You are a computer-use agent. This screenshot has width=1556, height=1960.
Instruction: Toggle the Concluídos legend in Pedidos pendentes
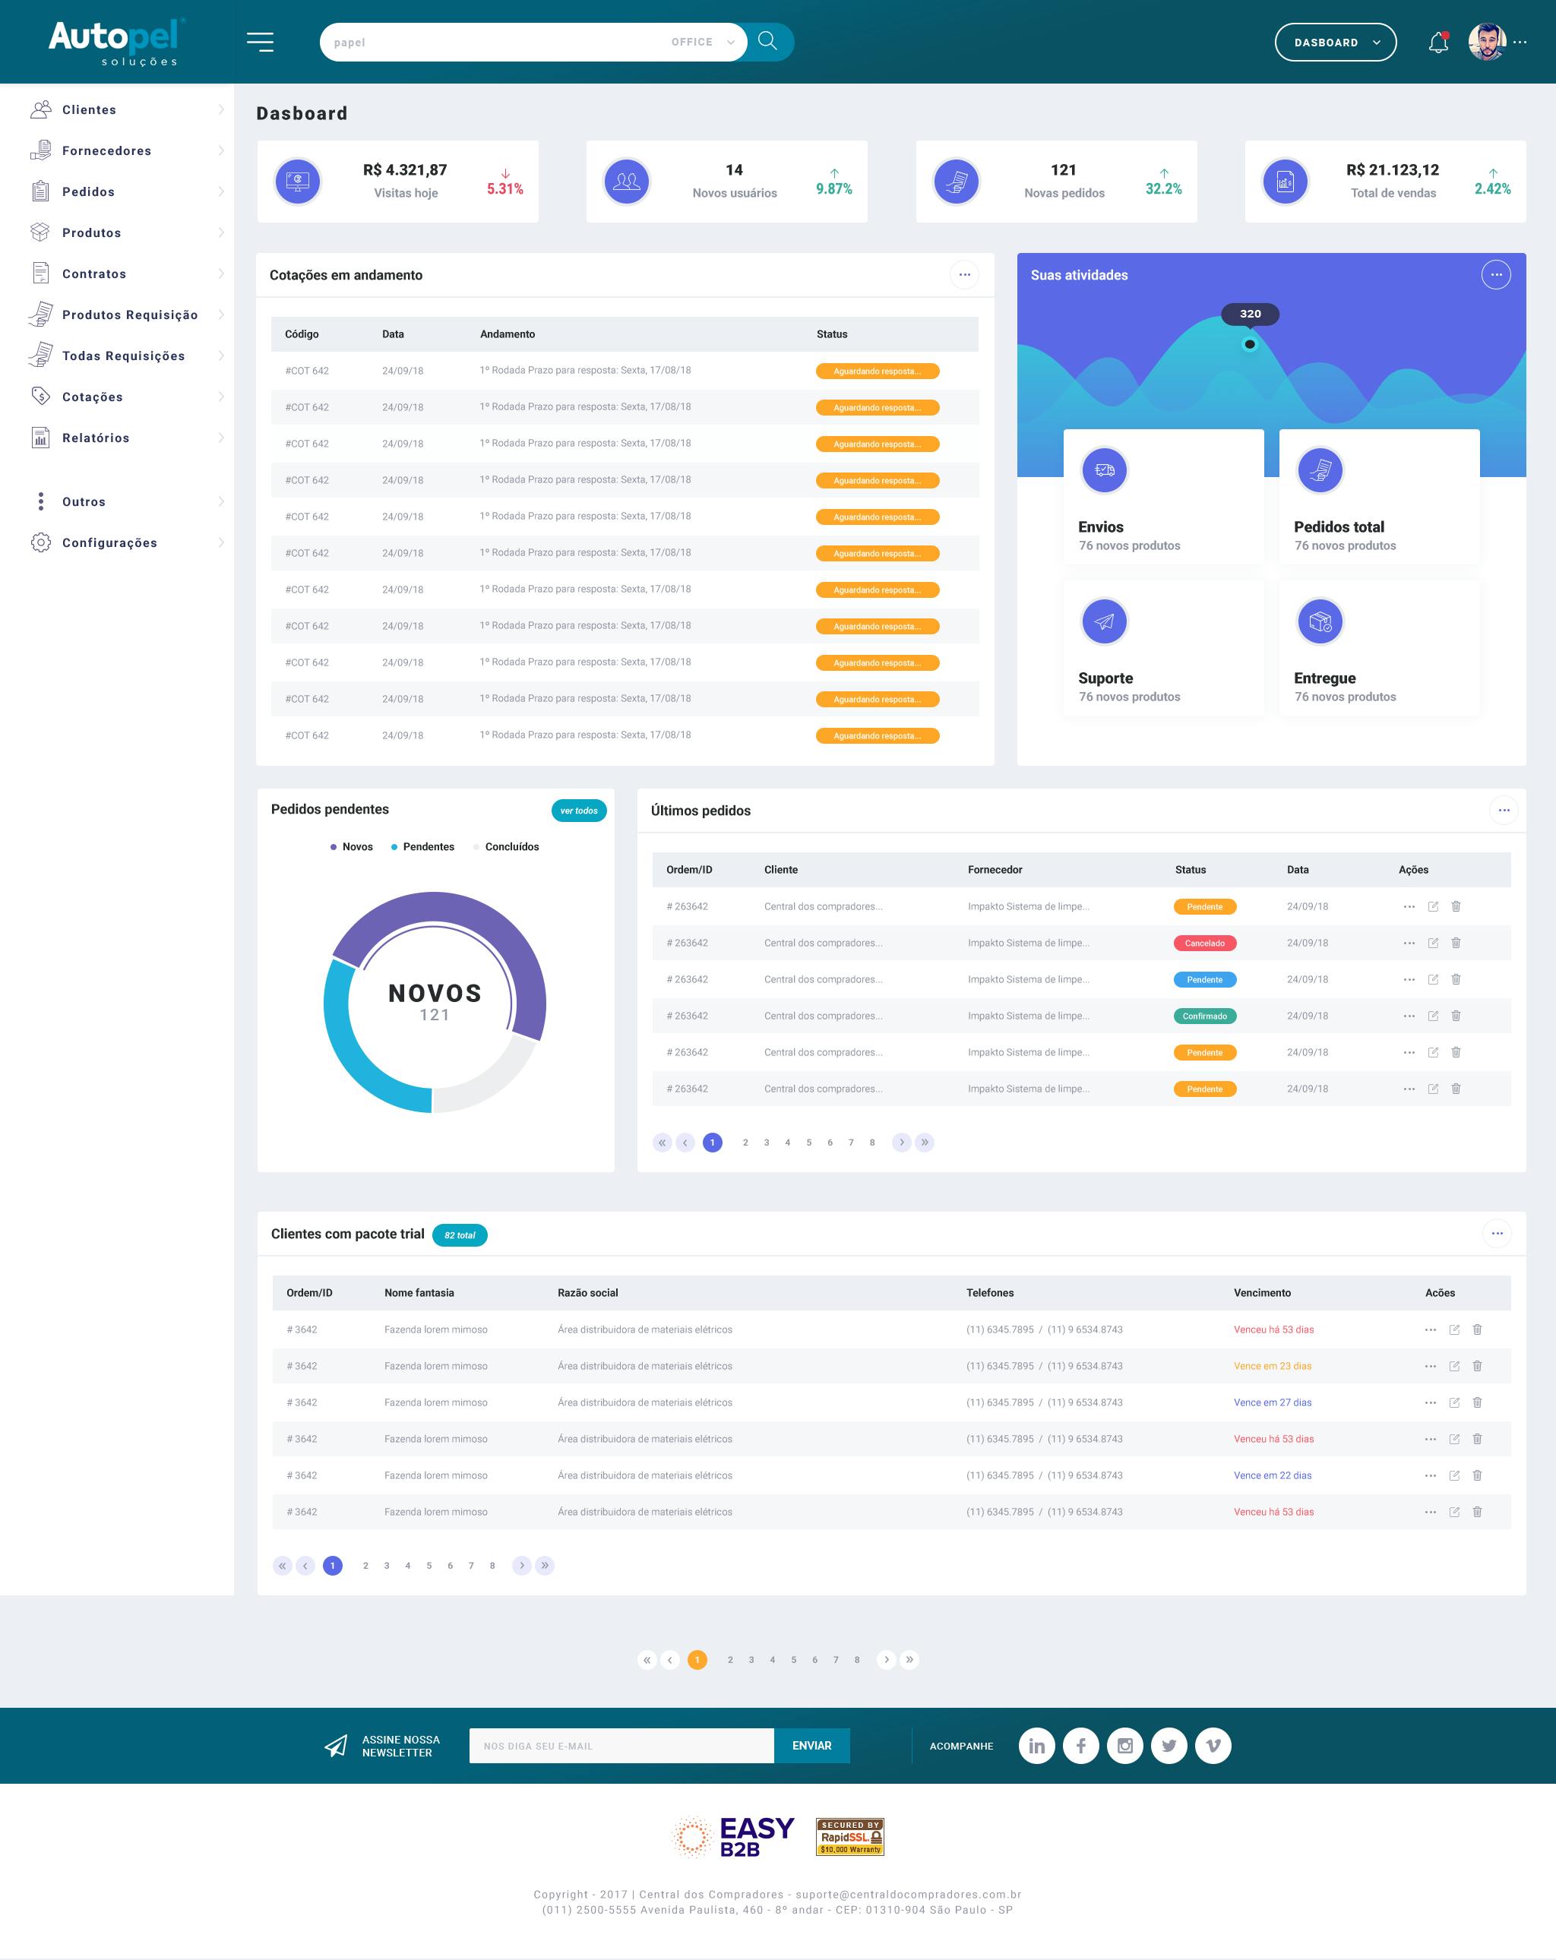[507, 846]
